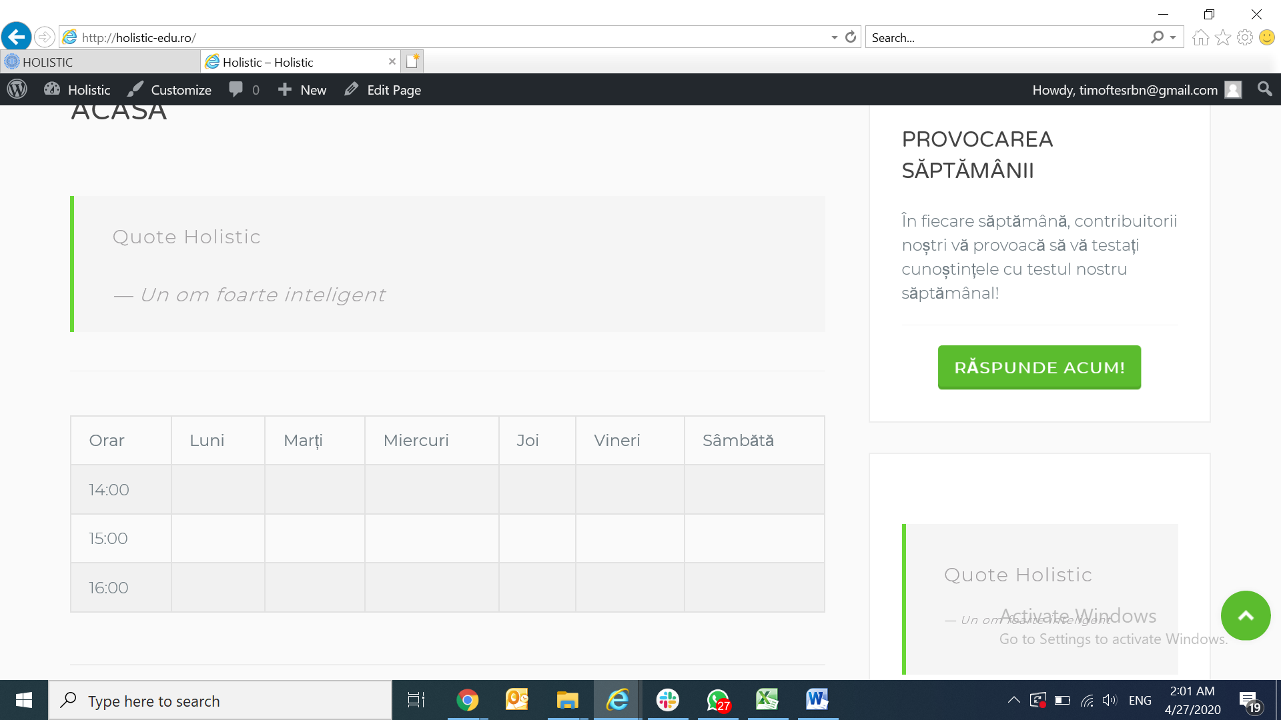Click the RĂSPUNDE ACUM! button
This screenshot has height=720, width=1281.
click(x=1039, y=367)
